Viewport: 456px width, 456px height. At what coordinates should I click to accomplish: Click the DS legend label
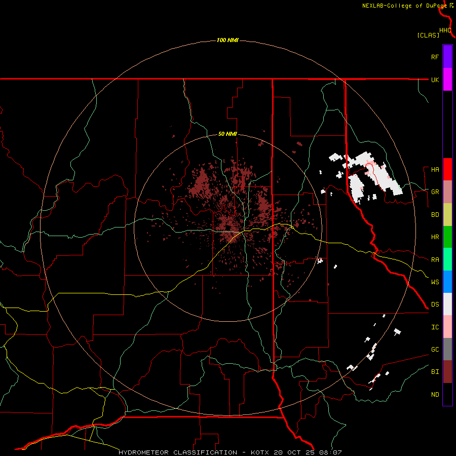point(435,305)
